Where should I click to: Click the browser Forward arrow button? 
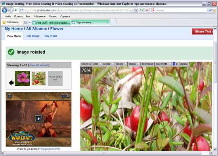[x=11, y=10]
